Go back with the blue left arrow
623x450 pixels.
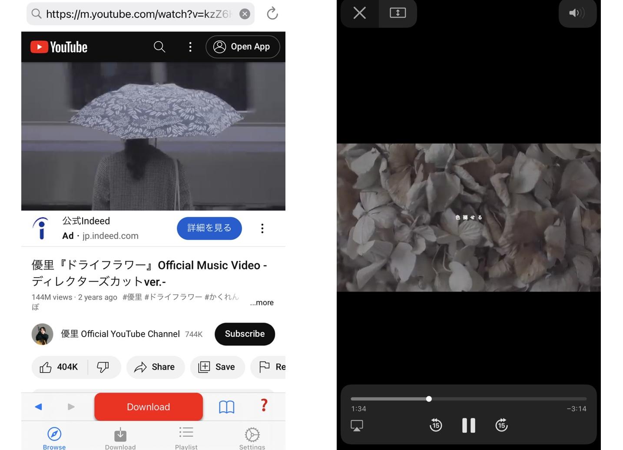pos(38,407)
